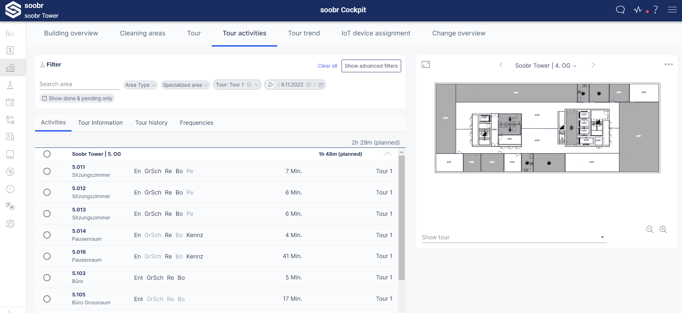Expand the Specialized area dropdown

click(x=185, y=85)
